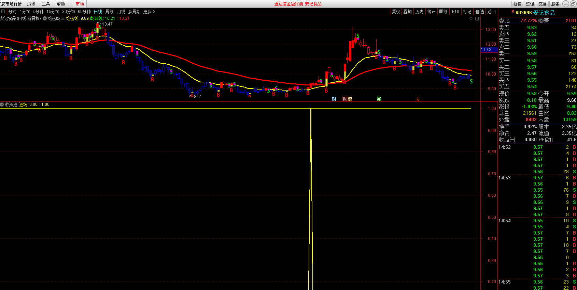The height and width of the screenshot is (290, 577).
Task: Open the 扩展市场行情 menu
Action: coord(11,4)
